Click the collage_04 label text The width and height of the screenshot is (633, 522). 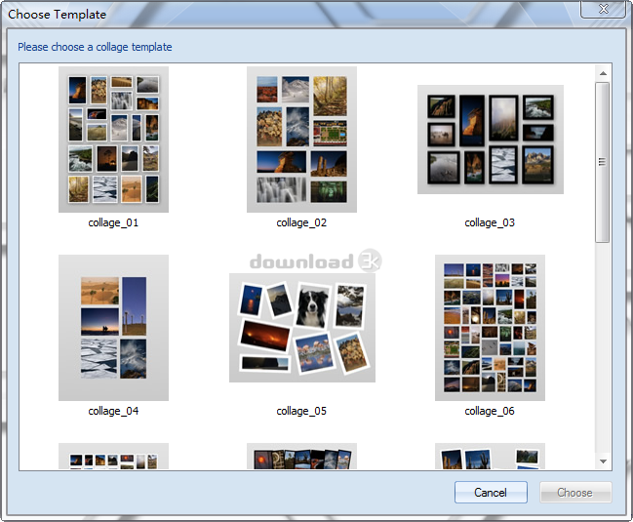point(113,411)
